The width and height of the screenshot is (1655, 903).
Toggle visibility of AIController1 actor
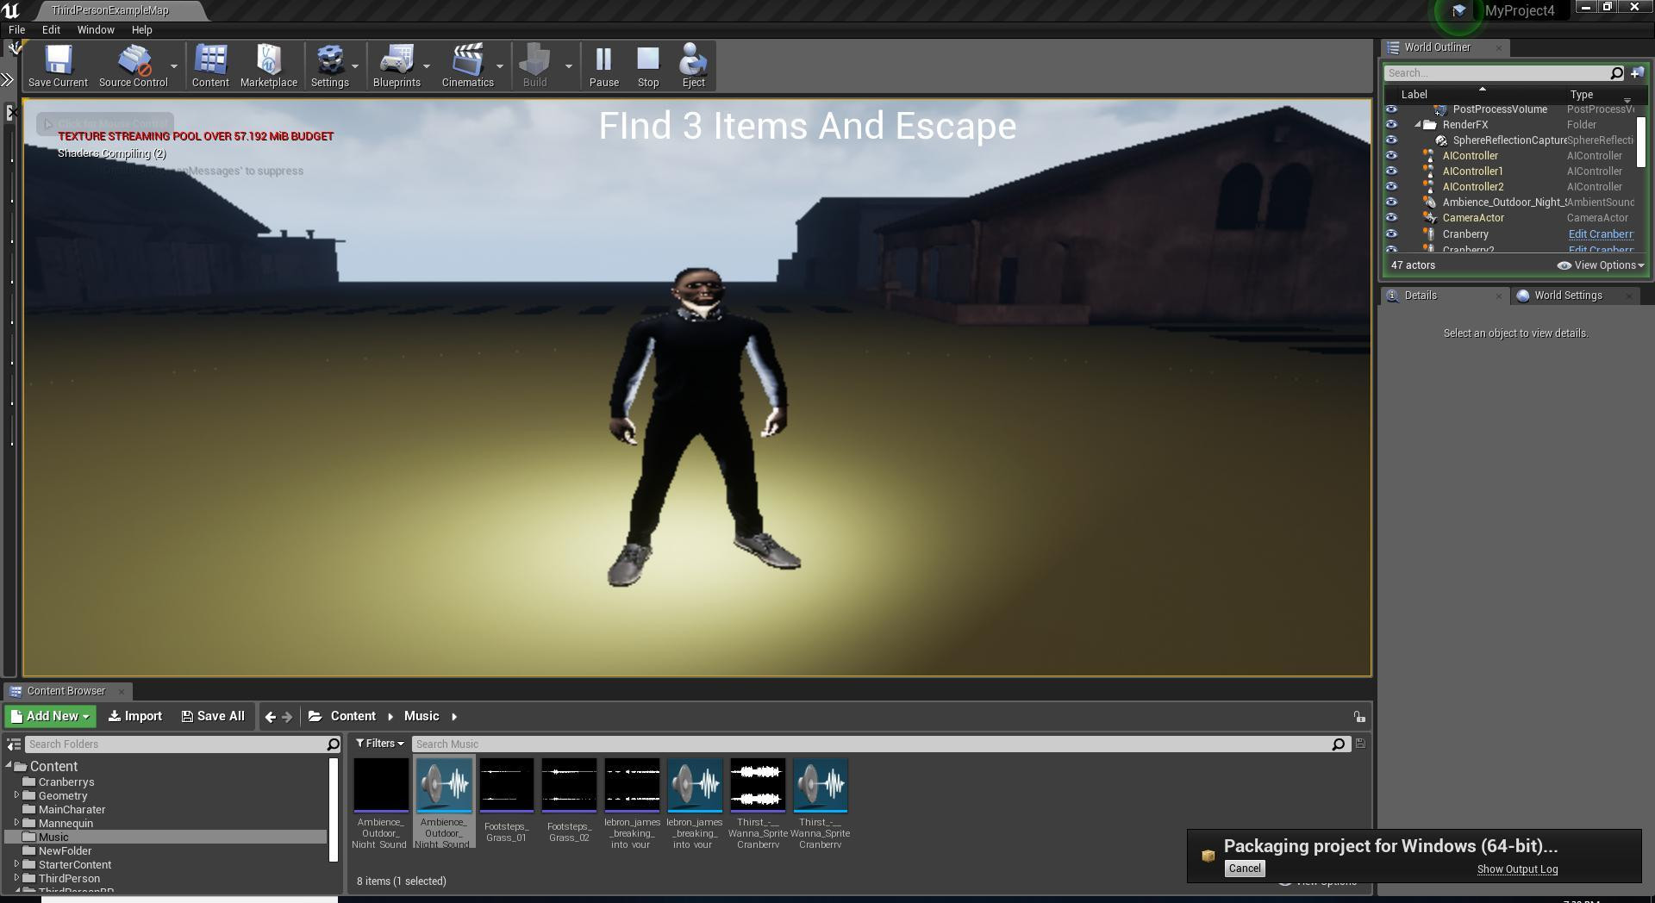point(1391,171)
